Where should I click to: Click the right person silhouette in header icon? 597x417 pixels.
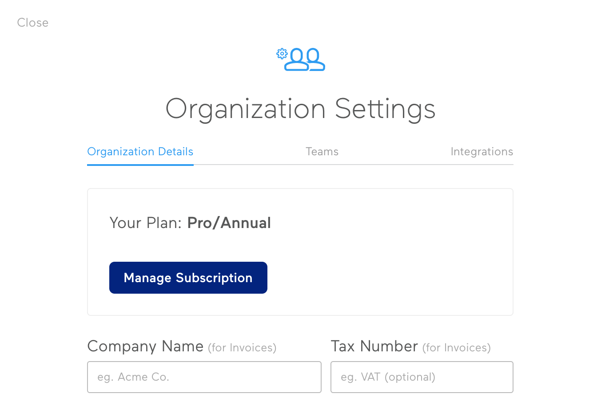coord(316,59)
